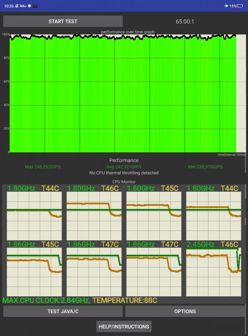
Task: Tap the Max 246,262GIPS performance value
Action: (43, 167)
